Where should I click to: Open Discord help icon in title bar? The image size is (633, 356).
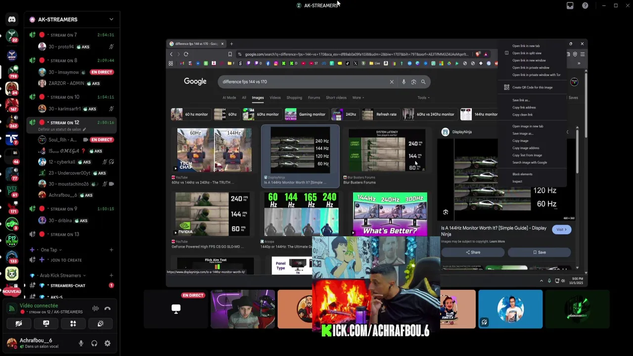(x=586, y=5)
